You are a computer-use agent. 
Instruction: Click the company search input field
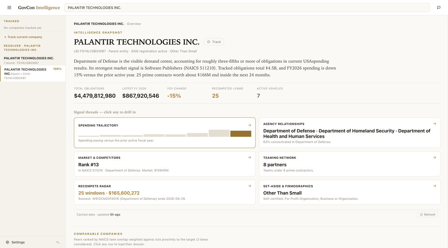click(x=247, y=7)
